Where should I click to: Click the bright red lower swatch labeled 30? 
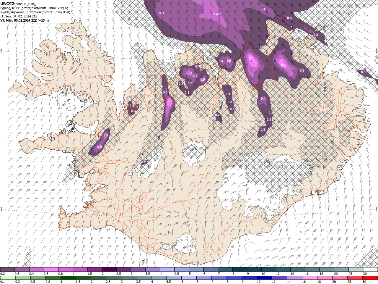(x=370, y=278)
